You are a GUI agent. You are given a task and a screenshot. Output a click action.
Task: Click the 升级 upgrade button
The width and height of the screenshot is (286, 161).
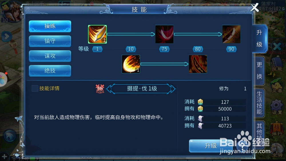[211, 146]
